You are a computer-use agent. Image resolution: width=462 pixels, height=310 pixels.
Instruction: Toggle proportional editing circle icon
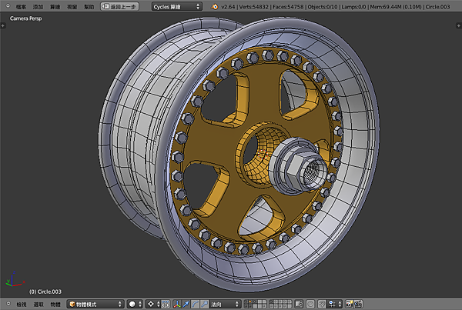click(310, 304)
